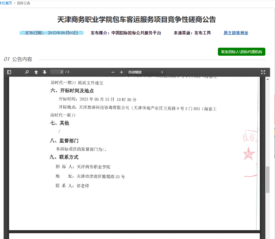Click the 01 公告内容 section heading
This screenshot has width=275, height=239.
click(x=18, y=59)
